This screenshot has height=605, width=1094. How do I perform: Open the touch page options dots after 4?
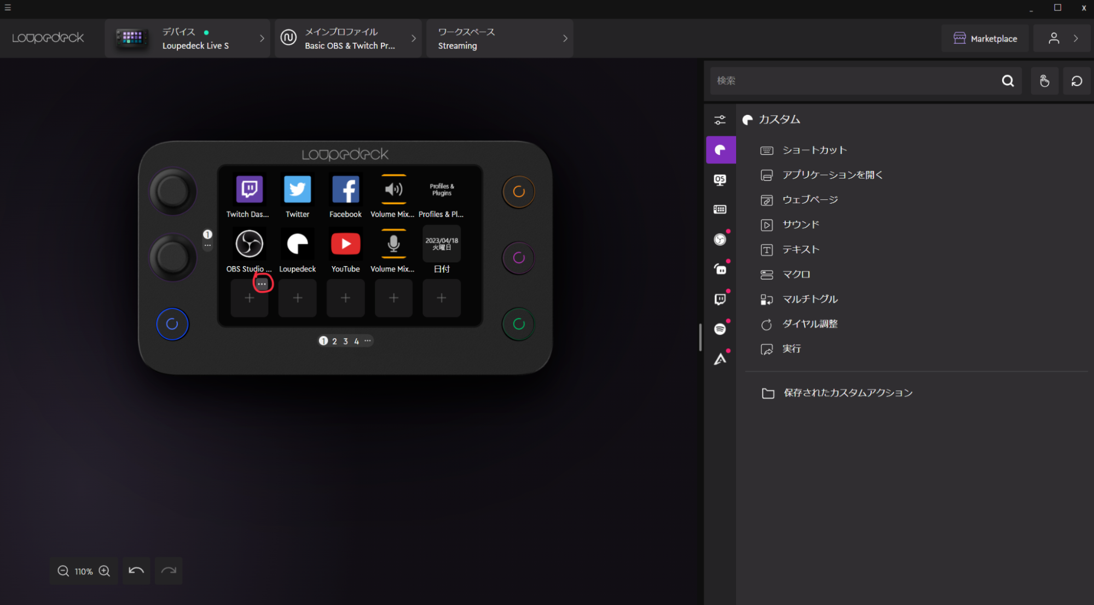coord(368,341)
